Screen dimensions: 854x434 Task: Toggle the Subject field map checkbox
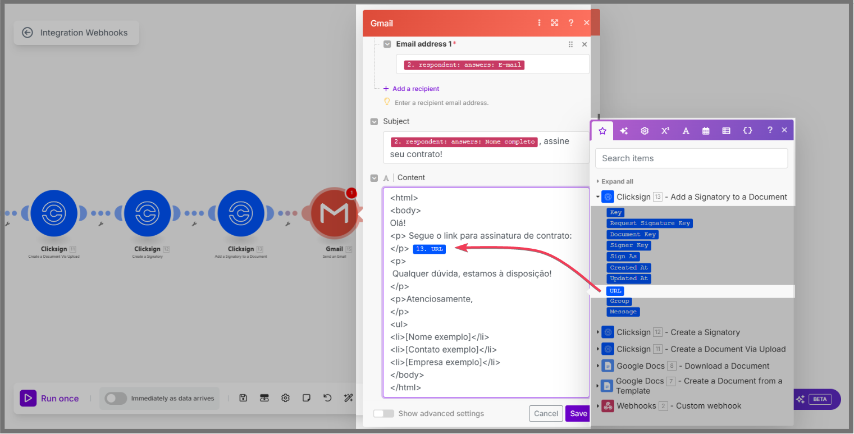374,121
